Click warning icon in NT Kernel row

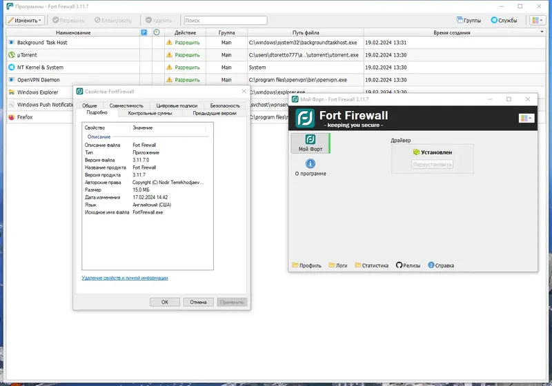pos(169,67)
